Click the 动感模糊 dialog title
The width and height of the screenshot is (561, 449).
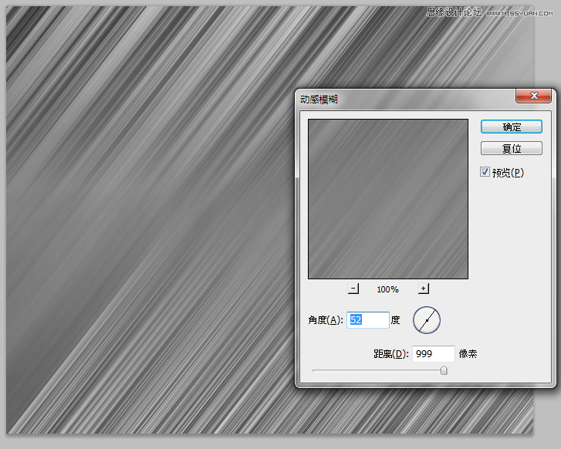pyautogui.click(x=319, y=99)
